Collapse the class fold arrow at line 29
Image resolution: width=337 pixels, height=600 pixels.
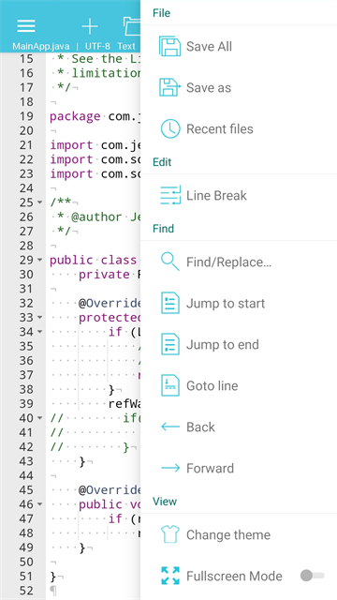[39, 261]
